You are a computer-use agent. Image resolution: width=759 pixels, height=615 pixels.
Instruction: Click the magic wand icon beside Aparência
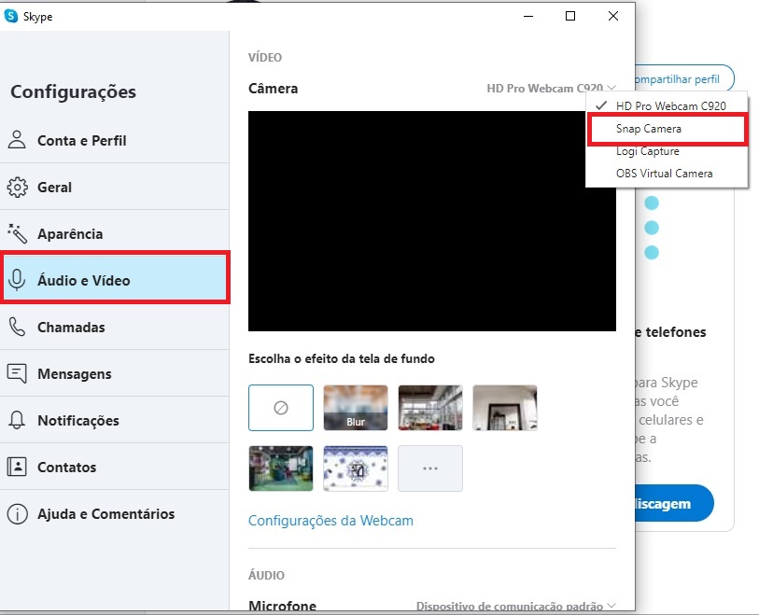[x=18, y=233]
